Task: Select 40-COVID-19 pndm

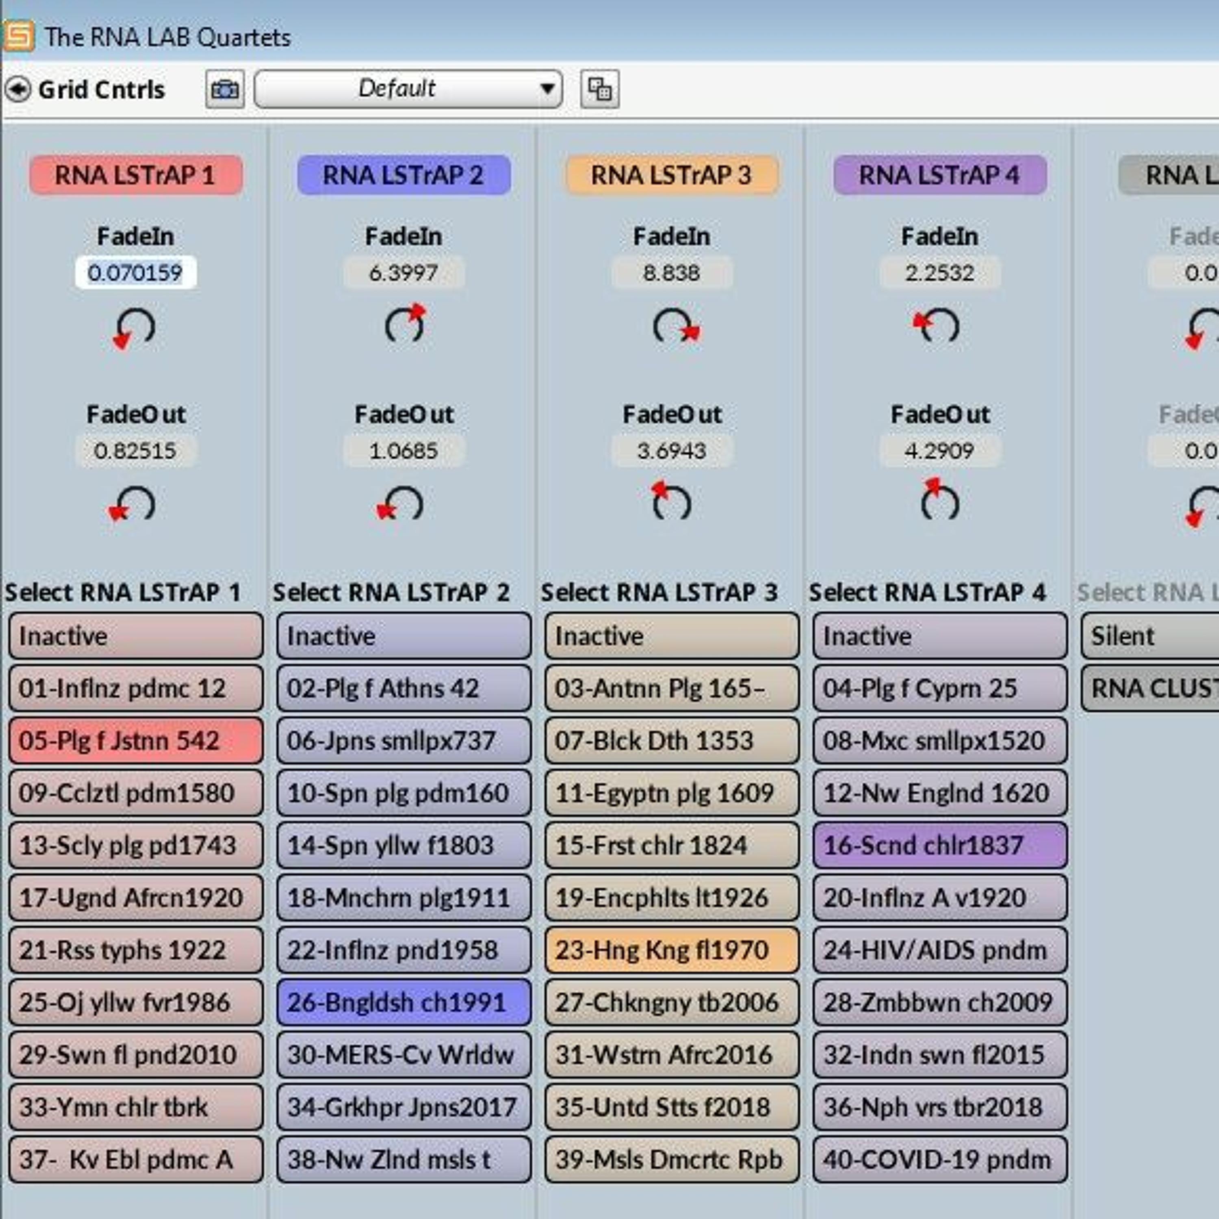Action: pyautogui.click(x=940, y=1159)
